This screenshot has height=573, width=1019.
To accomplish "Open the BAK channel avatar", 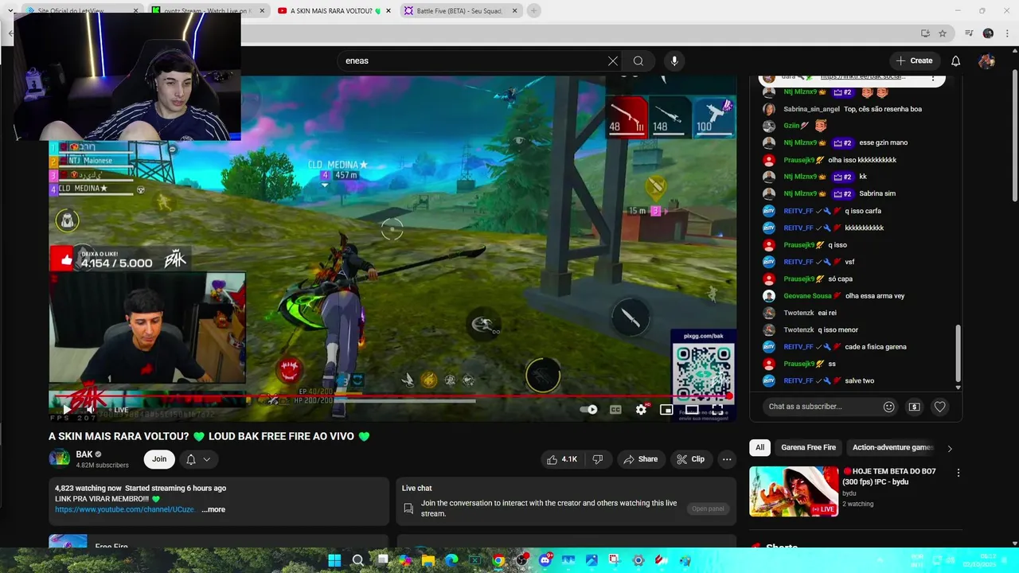I will click(x=60, y=458).
